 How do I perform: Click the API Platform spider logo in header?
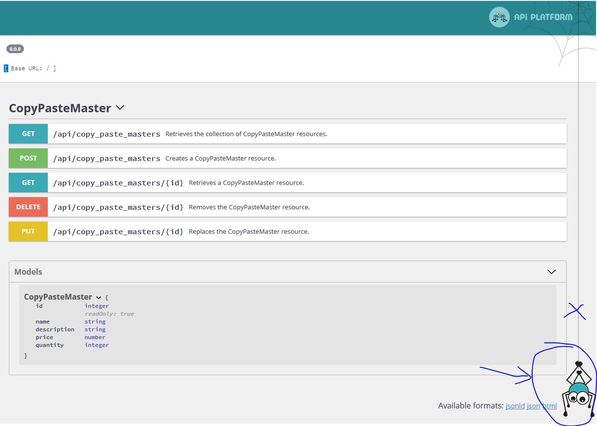[x=499, y=17]
